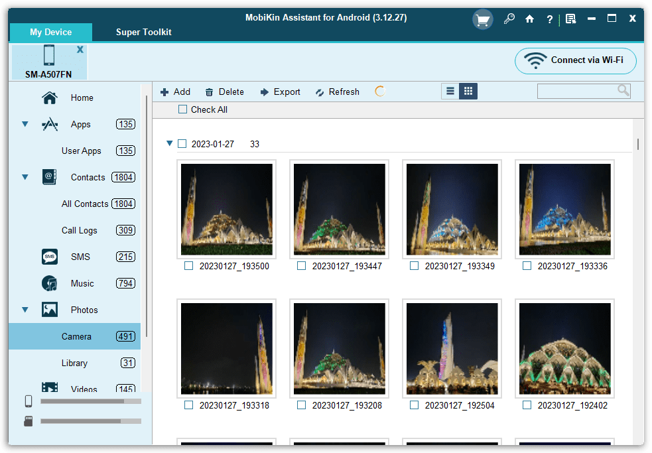Click the plus icon for Add
652x453 pixels.
(164, 92)
